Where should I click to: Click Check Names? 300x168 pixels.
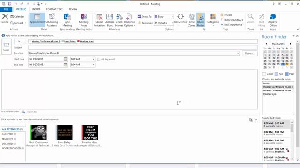(x=119, y=20)
